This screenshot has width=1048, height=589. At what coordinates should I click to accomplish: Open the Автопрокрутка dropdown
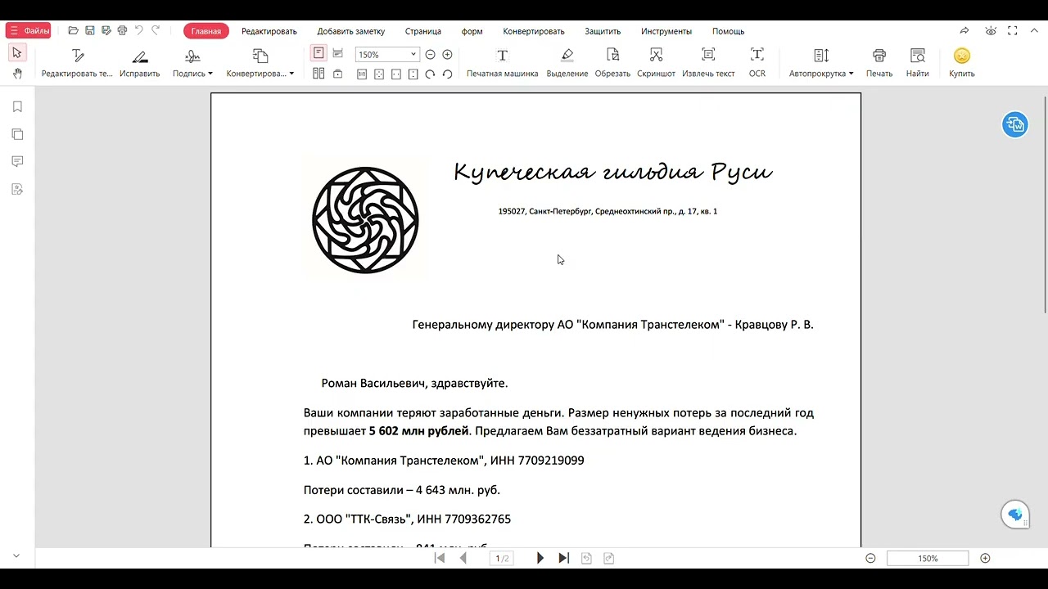pyautogui.click(x=821, y=64)
